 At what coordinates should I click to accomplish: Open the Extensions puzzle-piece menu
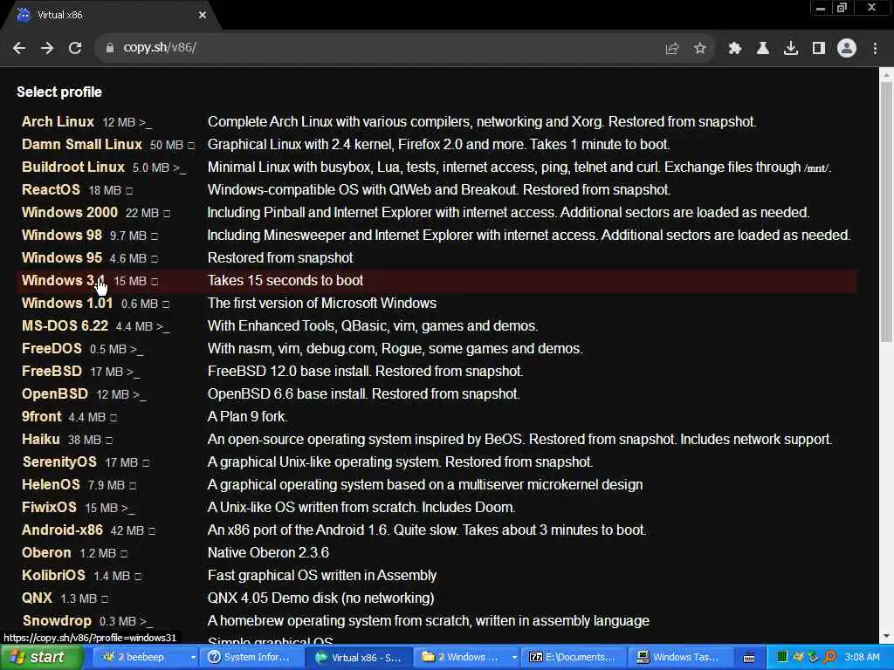tap(735, 49)
